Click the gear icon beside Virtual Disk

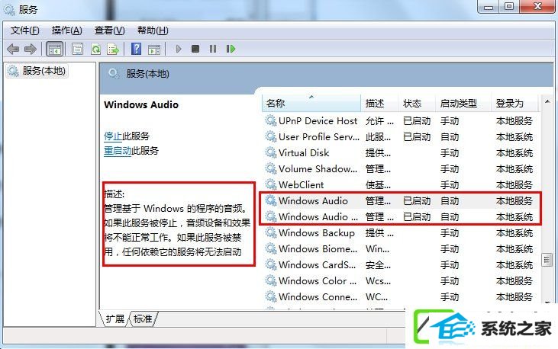coord(271,153)
